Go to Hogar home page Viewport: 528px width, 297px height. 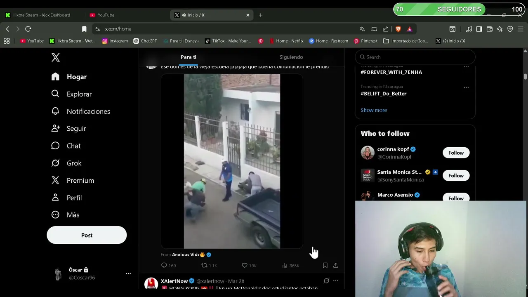69,77
